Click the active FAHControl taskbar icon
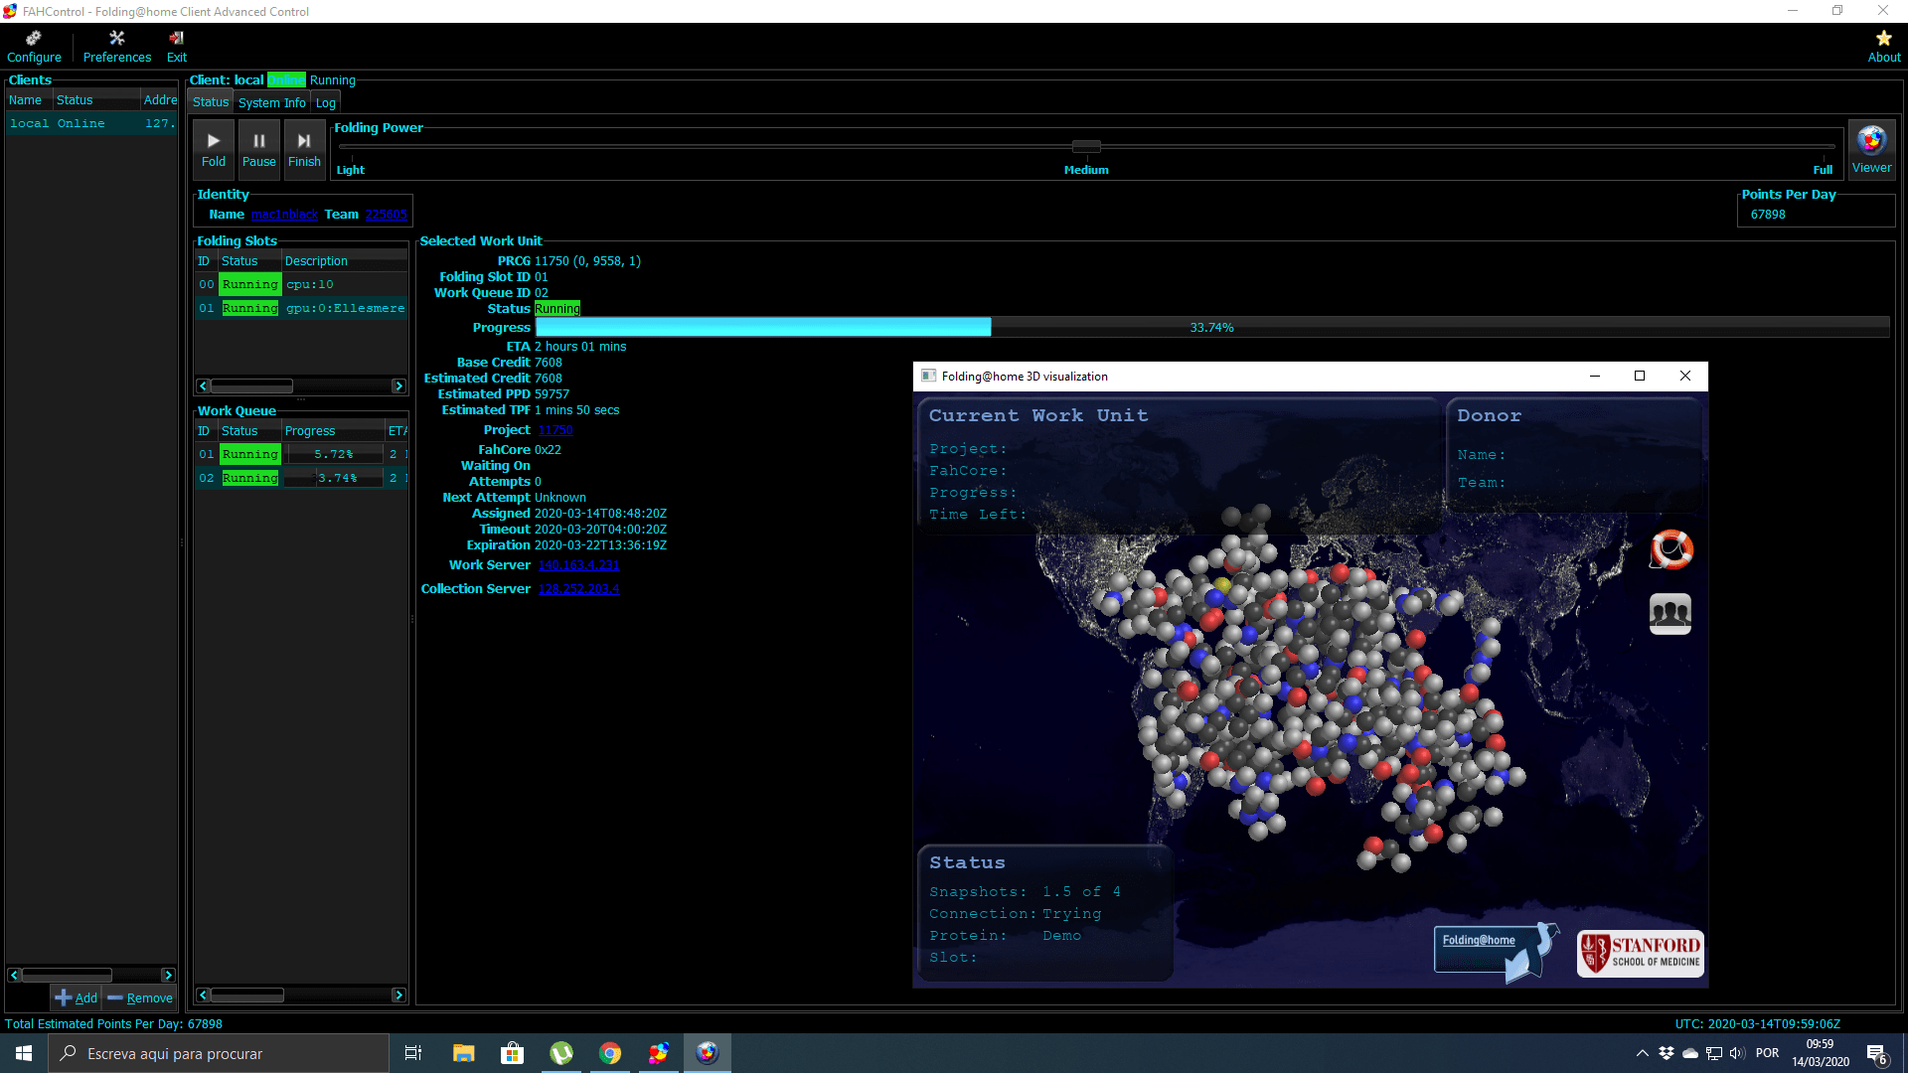The height and width of the screenshot is (1073, 1908). [x=707, y=1053]
